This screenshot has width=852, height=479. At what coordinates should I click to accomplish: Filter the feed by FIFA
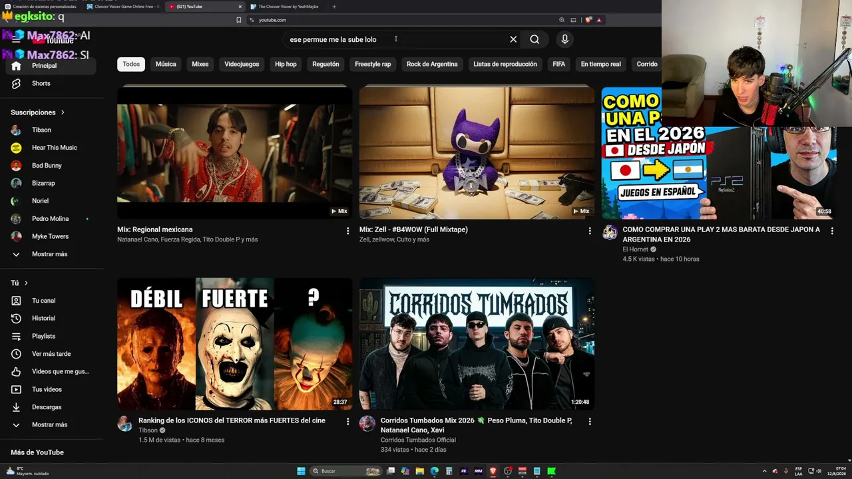tap(558, 64)
